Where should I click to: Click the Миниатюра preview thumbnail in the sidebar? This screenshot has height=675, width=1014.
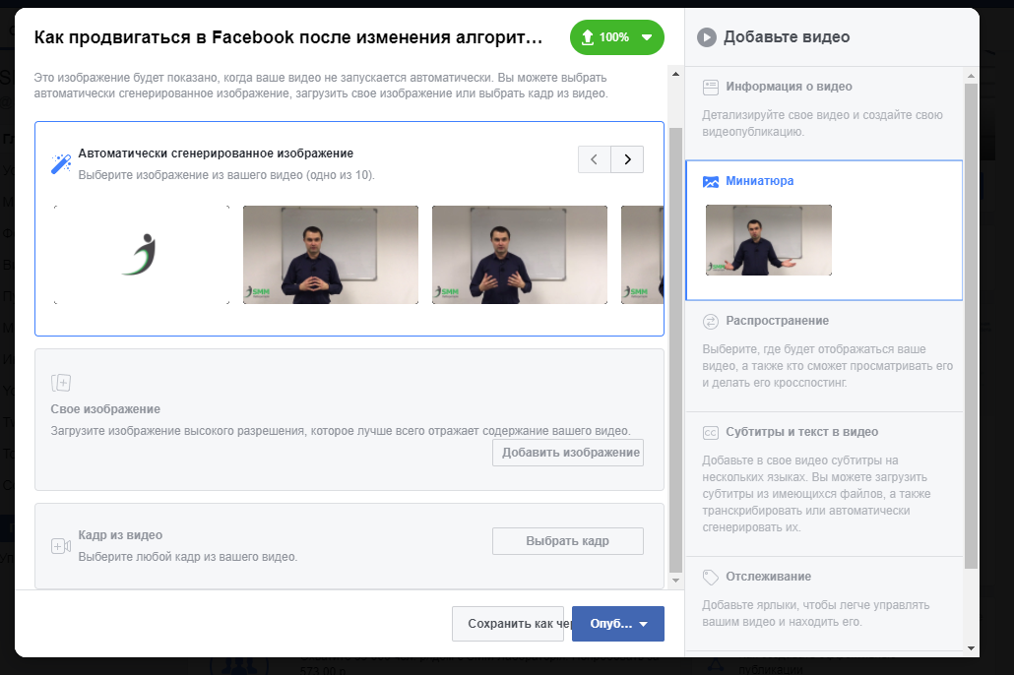(x=768, y=240)
